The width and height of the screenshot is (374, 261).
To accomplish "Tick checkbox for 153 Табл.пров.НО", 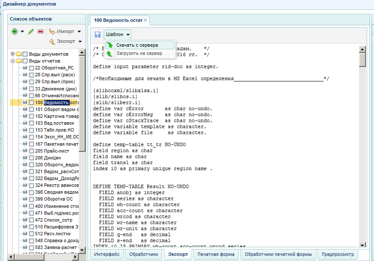I will pos(31,130).
